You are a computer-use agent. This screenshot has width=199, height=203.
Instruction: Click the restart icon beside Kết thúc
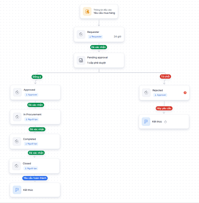click(x=165, y=122)
